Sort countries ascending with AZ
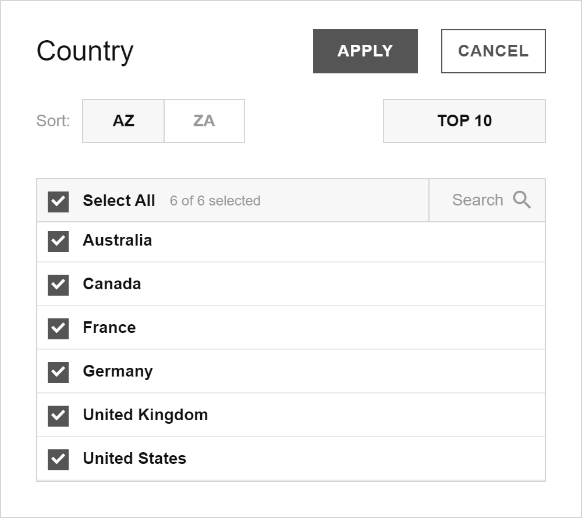The image size is (582, 518). [x=123, y=121]
